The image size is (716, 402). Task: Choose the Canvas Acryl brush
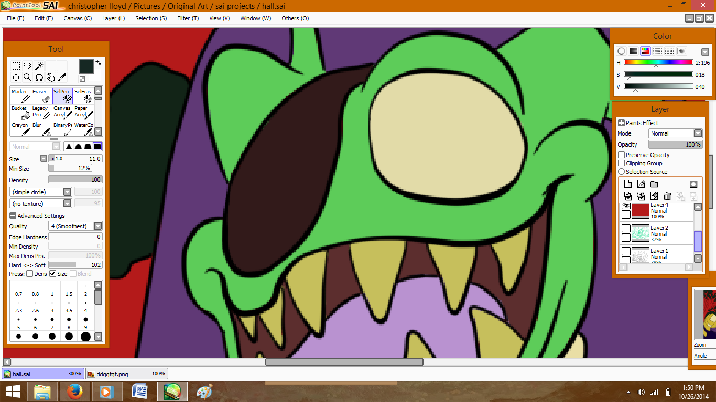[x=62, y=112]
